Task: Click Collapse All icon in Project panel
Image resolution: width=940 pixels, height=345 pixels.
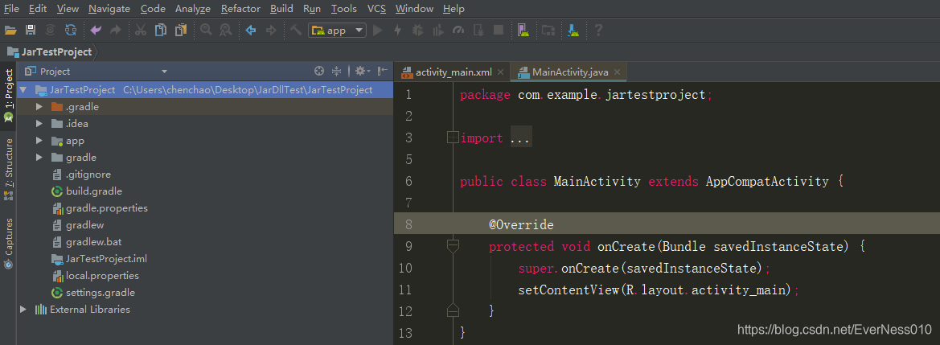Action: [x=336, y=71]
